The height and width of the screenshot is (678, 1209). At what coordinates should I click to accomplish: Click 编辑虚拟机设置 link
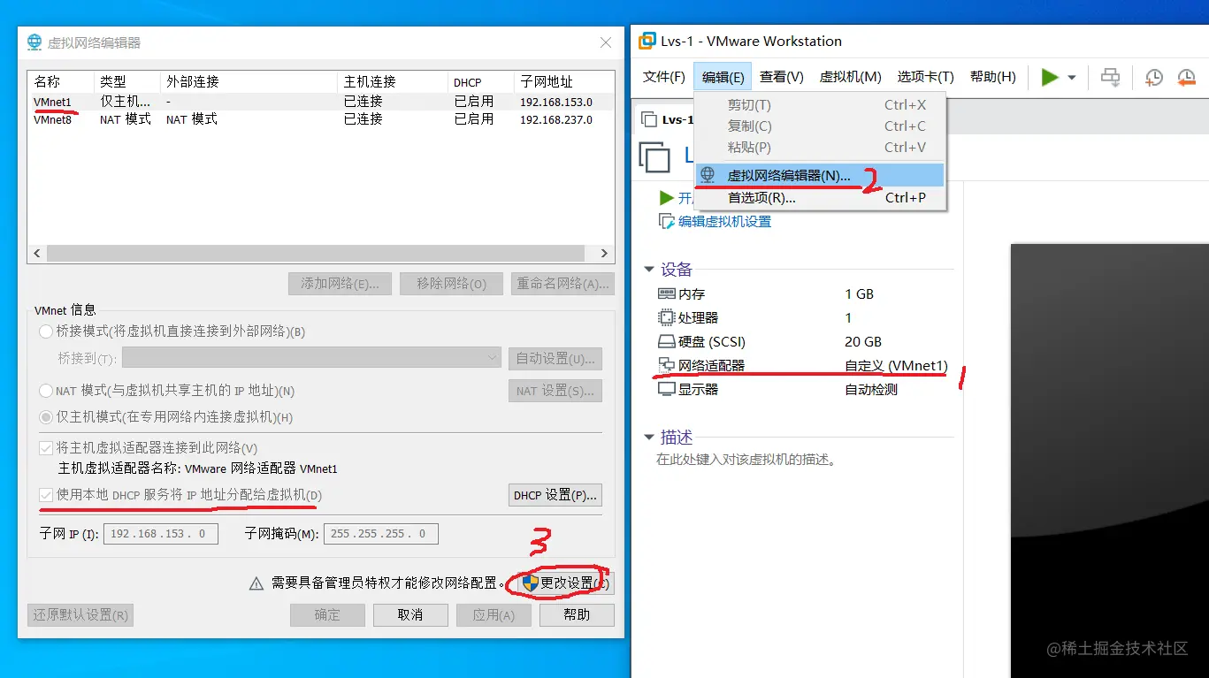tap(724, 221)
